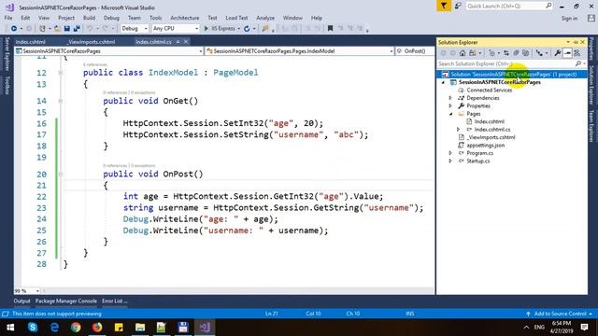This screenshot has width=598, height=336.
Task: Click the Sign in link
Action: (x=569, y=19)
